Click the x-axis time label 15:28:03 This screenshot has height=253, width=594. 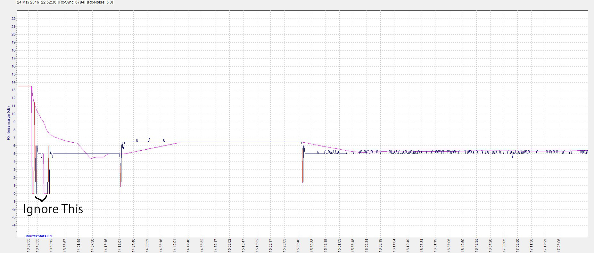click(285, 246)
